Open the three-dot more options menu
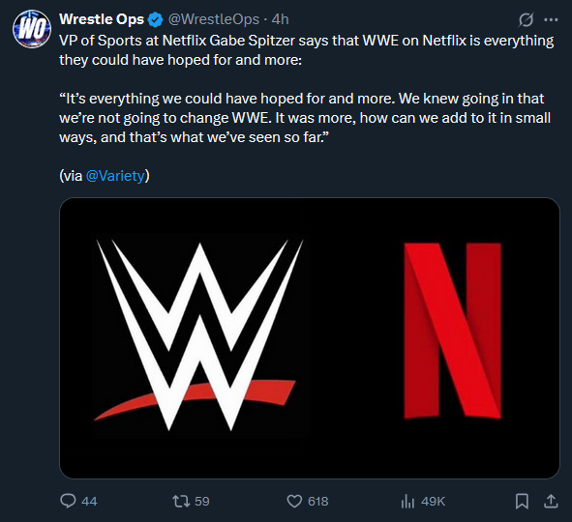Screen dimensions: 572x522 pos(551,19)
